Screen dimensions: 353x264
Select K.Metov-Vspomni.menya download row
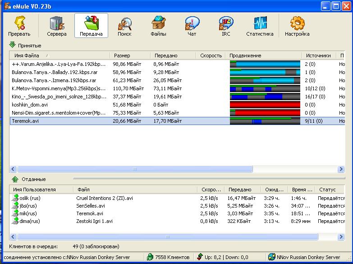click(x=177, y=88)
